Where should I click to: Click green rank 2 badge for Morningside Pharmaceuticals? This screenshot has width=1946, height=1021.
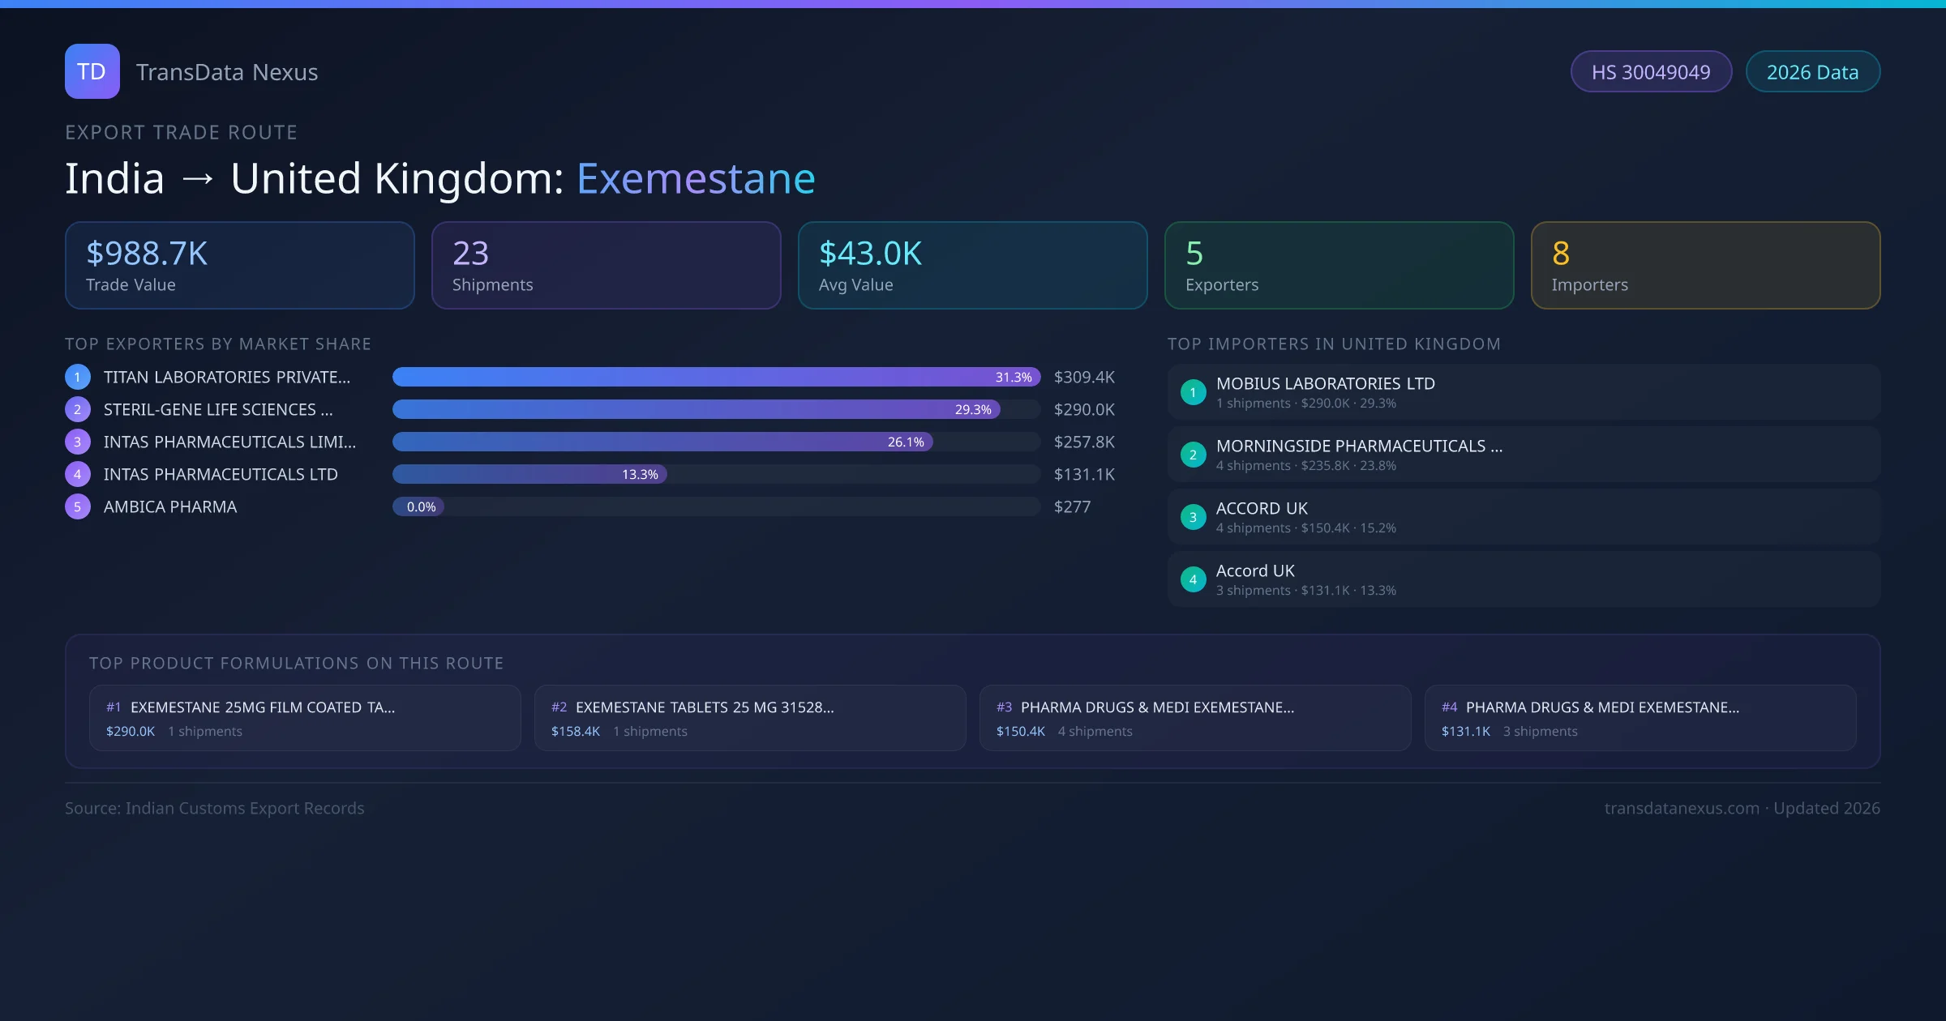(1193, 455)
